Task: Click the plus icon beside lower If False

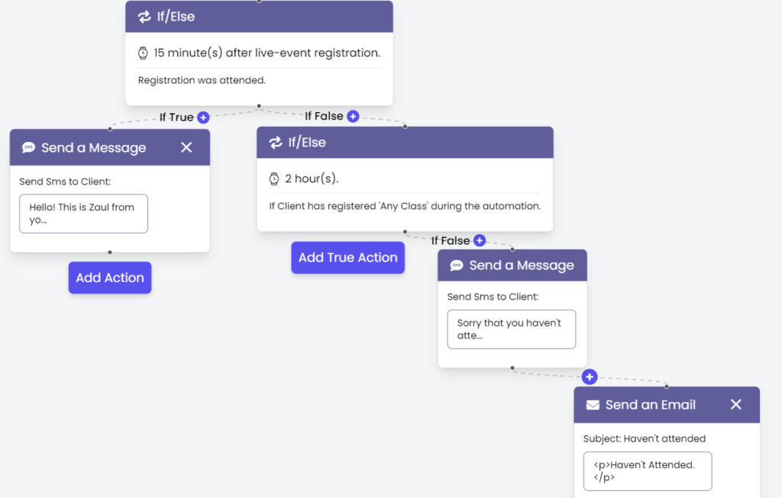Action: pyautogui.click(x=480, y=240)
